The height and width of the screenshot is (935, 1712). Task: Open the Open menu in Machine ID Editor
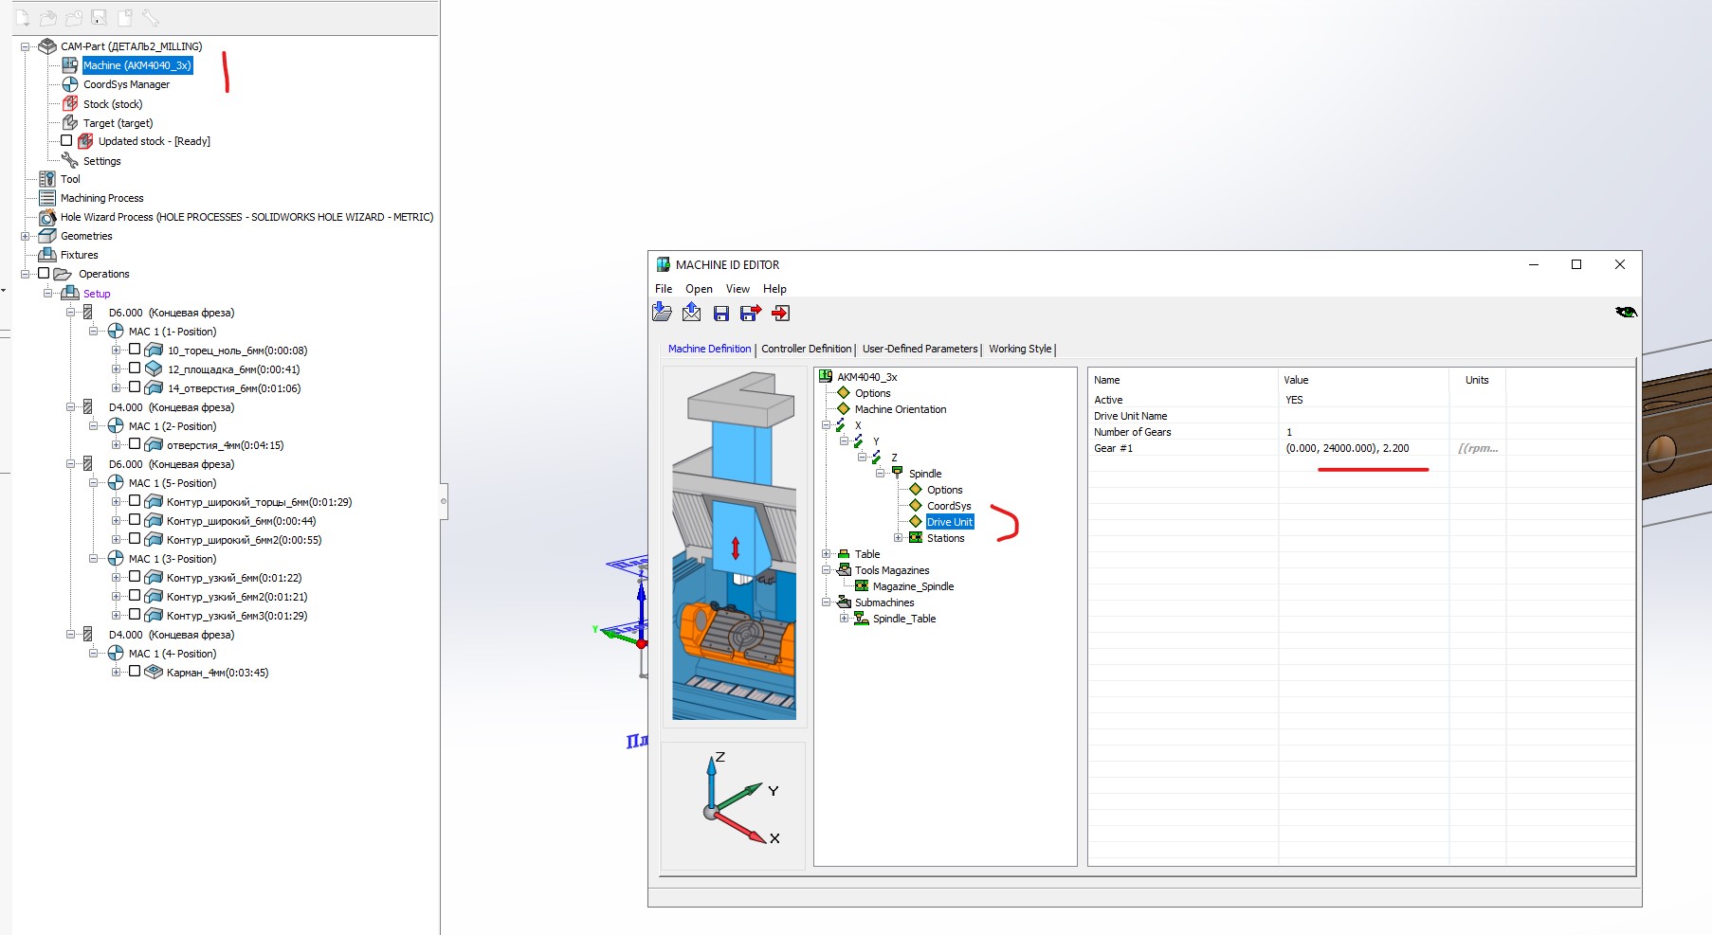click(x=699, y=289)
